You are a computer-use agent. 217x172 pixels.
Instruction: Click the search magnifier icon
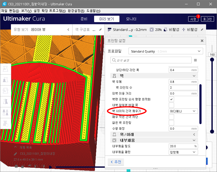pos(114,60)
